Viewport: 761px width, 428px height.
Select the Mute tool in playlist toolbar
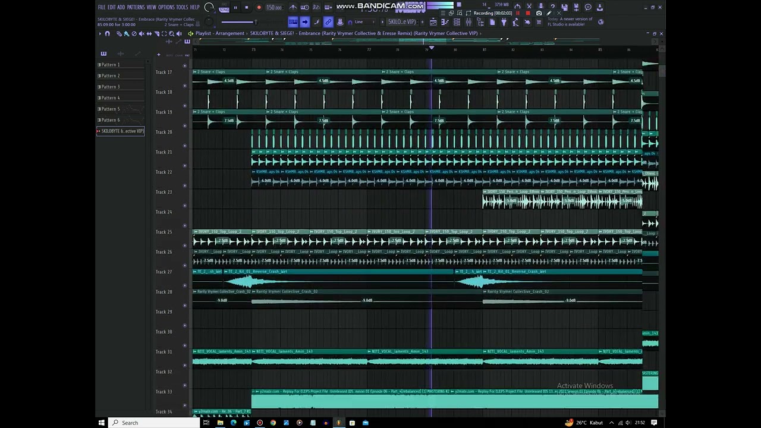(x=141, y=33)
